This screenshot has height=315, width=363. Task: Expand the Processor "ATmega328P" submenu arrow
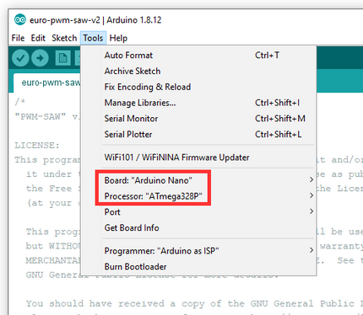[x=312, y=195]
